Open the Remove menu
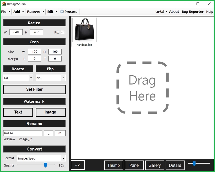Screen dimensions: 215x172 (x=34, y=11)
